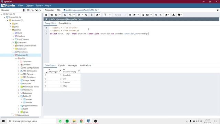Open the joinDers connection selector dropdown
The image size is (220, 124).
66,19
